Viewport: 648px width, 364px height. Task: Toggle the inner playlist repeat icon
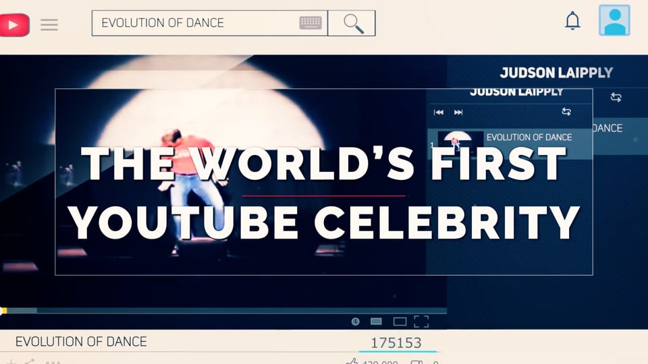[566, 111]
